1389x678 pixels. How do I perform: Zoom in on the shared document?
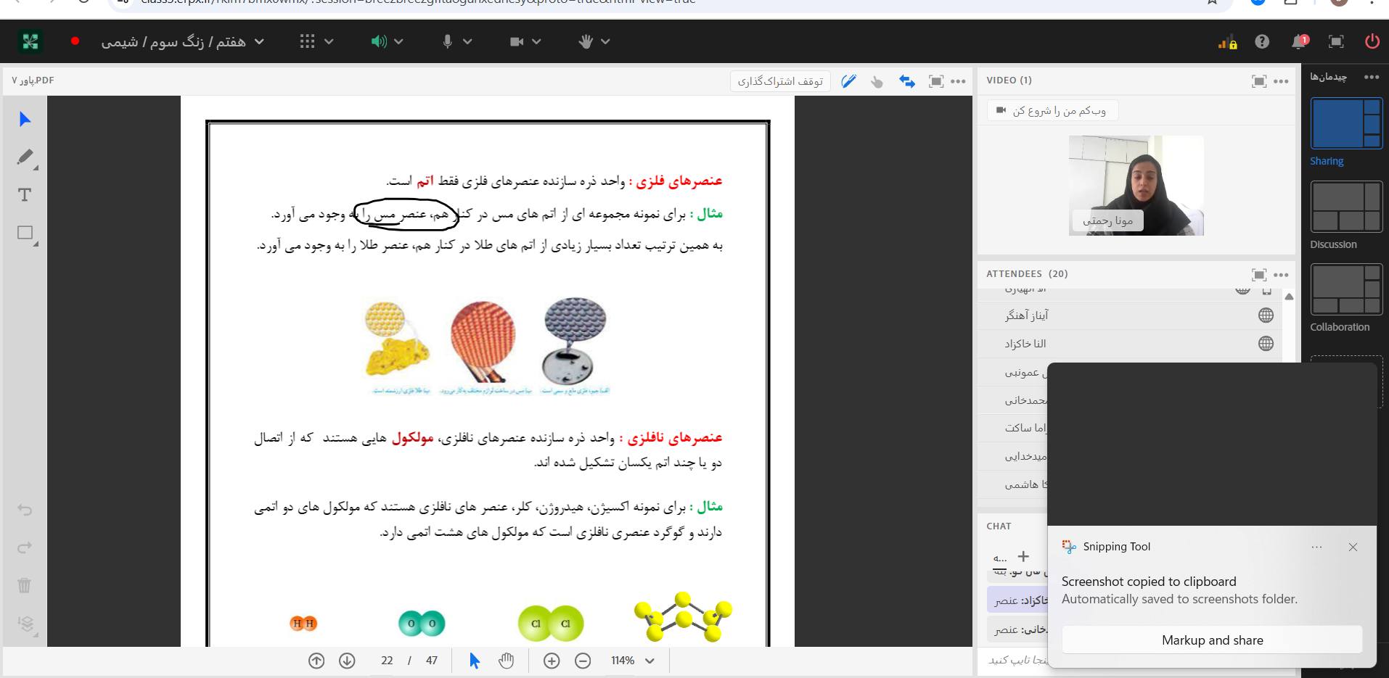pyautogui.click(x=552, y=661)
